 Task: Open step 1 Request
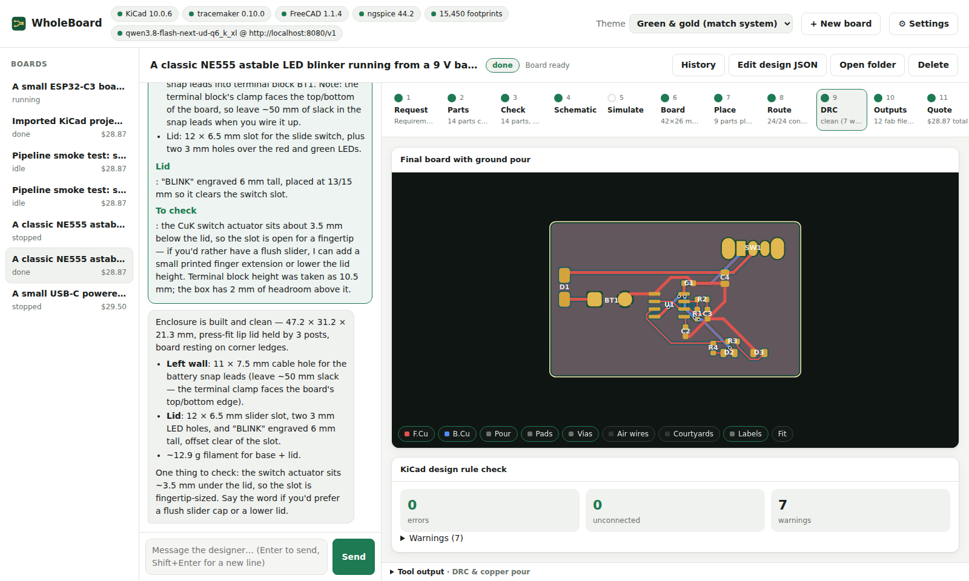tap(414, 110)
